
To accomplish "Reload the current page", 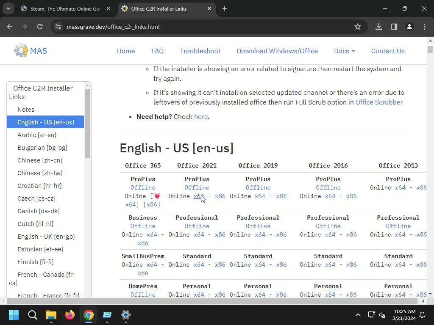I will point(40,27).
